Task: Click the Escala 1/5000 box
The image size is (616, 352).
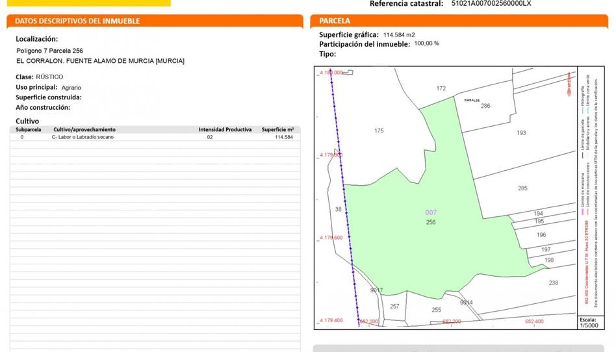Action: point(587,323)
